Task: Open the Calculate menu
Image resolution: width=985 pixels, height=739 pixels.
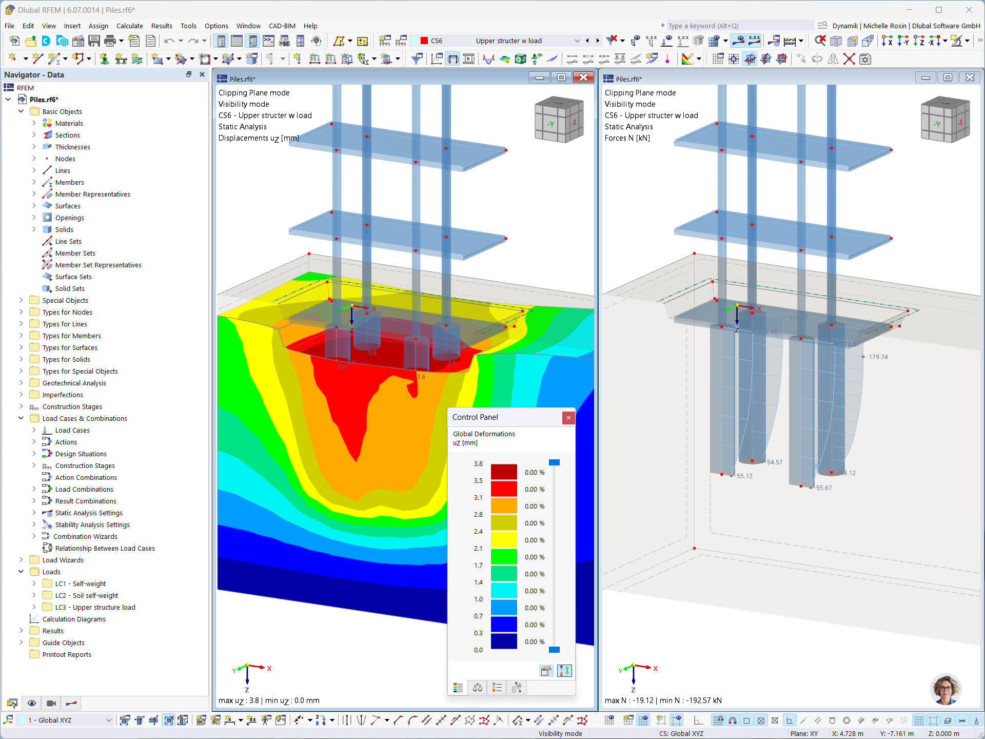Action: coord(130,26)
